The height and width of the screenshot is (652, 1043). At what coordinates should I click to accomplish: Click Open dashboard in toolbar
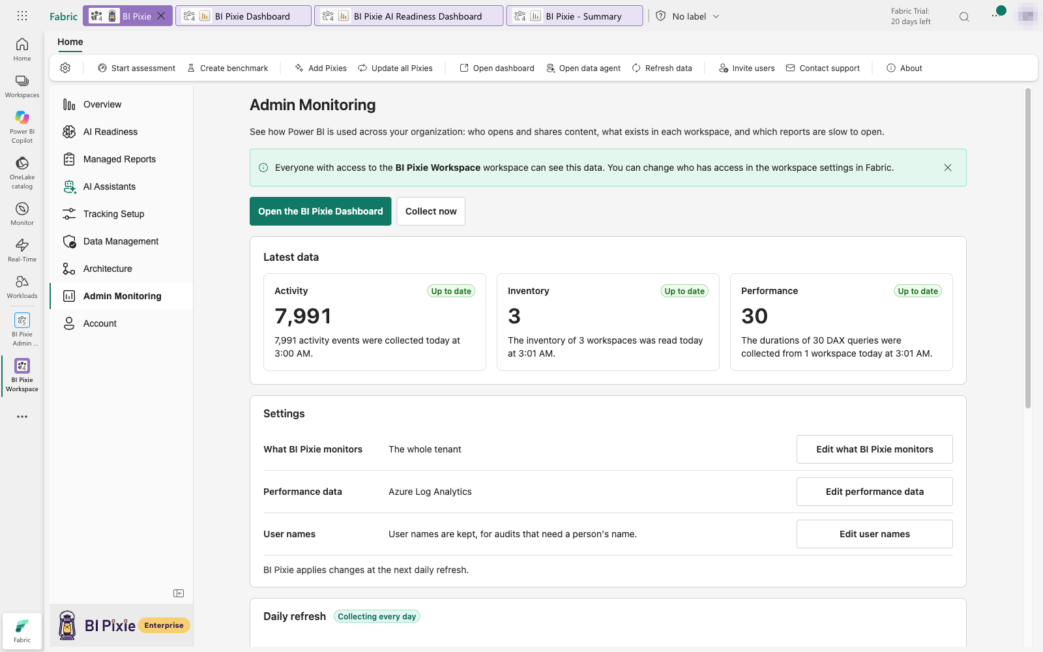pyautogui.click(x=497, y=68)
